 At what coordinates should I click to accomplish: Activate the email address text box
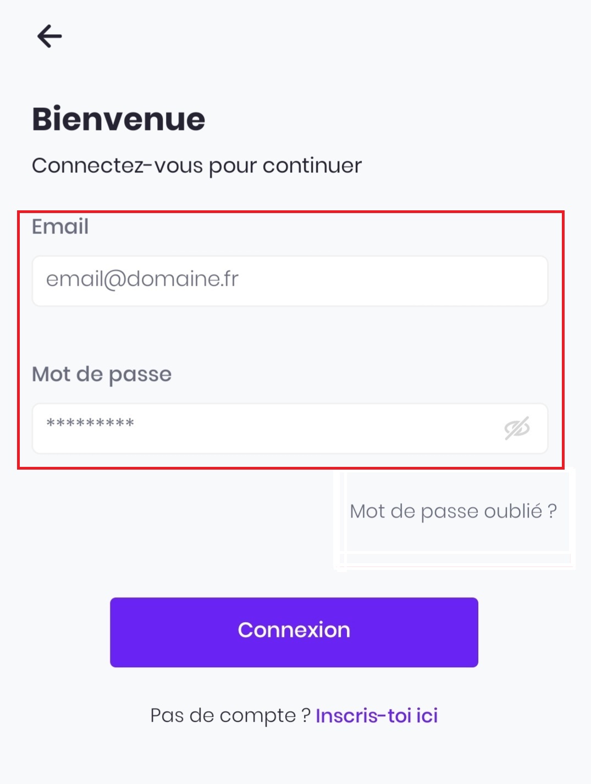(290, 281)
